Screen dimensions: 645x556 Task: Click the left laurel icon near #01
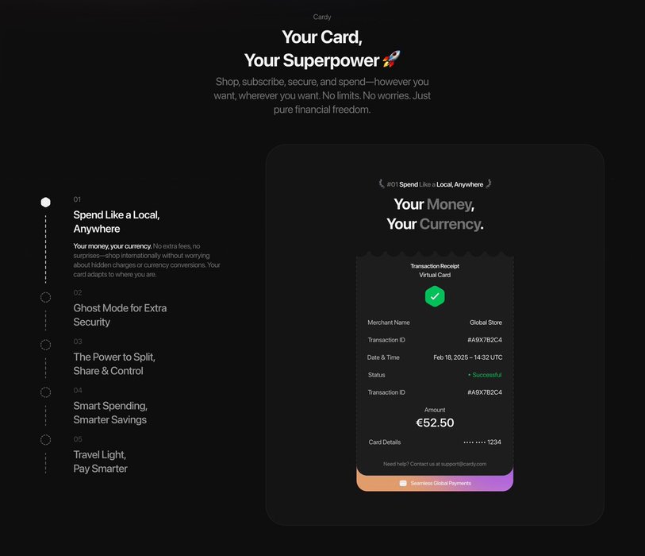(382, 184)
